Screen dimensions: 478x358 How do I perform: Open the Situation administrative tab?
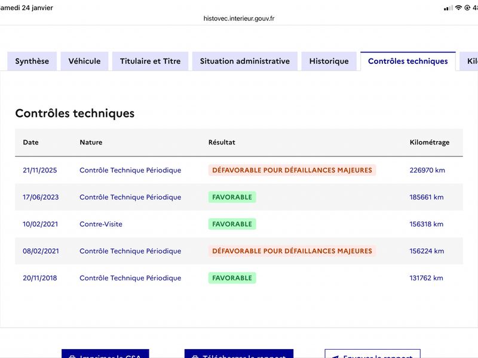244,61
